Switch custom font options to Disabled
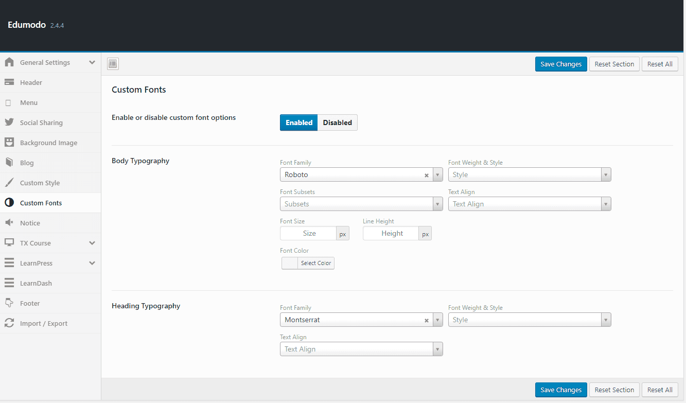The height and width of the screenshot is (403, 686). pos(337,122)
